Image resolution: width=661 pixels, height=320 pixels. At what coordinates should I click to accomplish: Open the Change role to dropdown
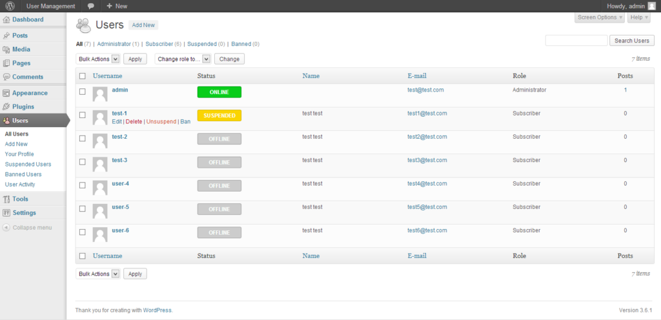(183, 59)
